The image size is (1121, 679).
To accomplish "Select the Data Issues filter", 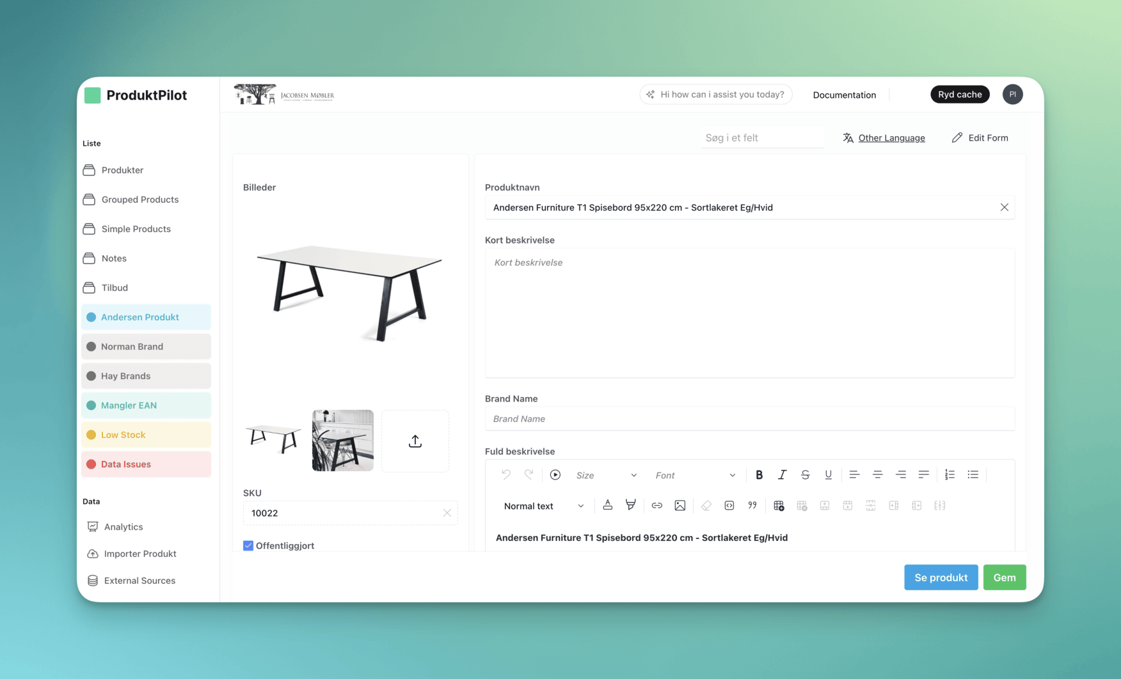I will click(147, 464).
